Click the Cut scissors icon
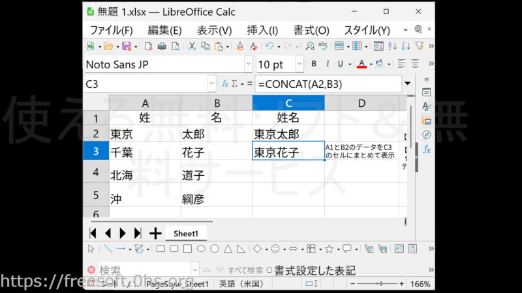This screenshot has height=293, width=522. tap(192, 46)
